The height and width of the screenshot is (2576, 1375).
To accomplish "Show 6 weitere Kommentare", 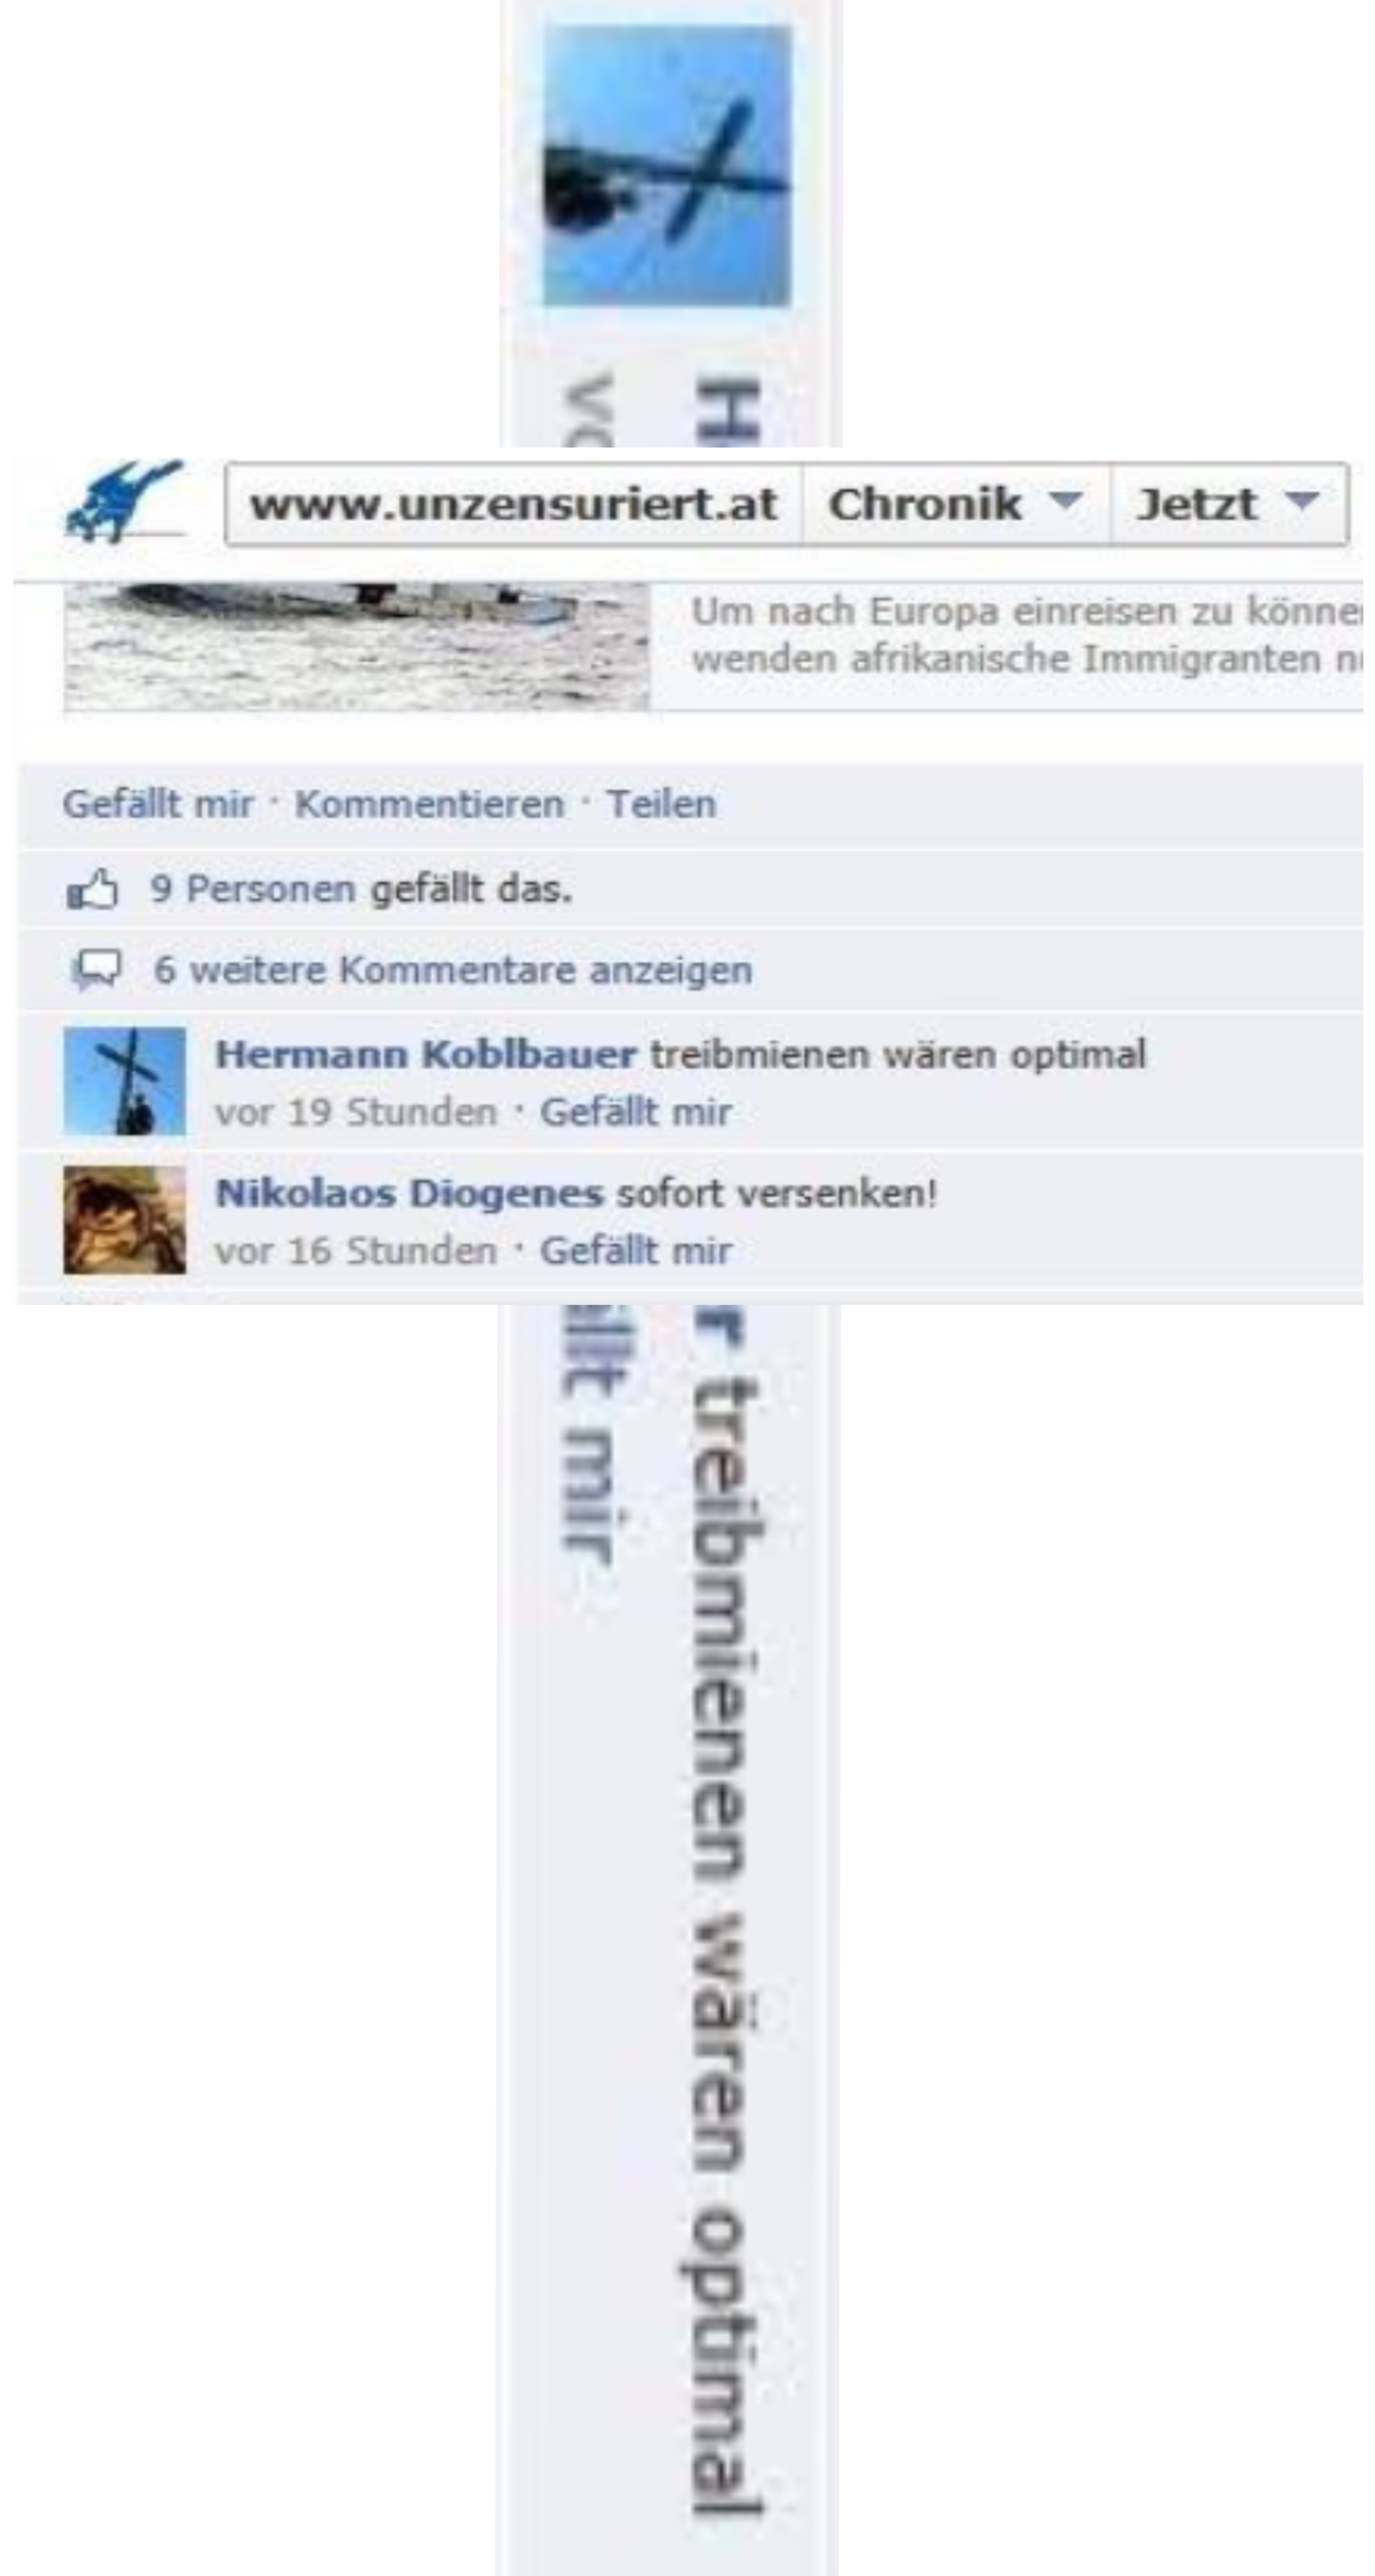I will coord(452,970).
